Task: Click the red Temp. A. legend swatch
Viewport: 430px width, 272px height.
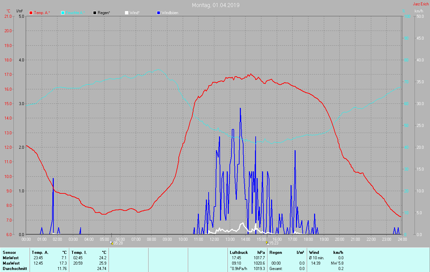Action: pos(31,13)
